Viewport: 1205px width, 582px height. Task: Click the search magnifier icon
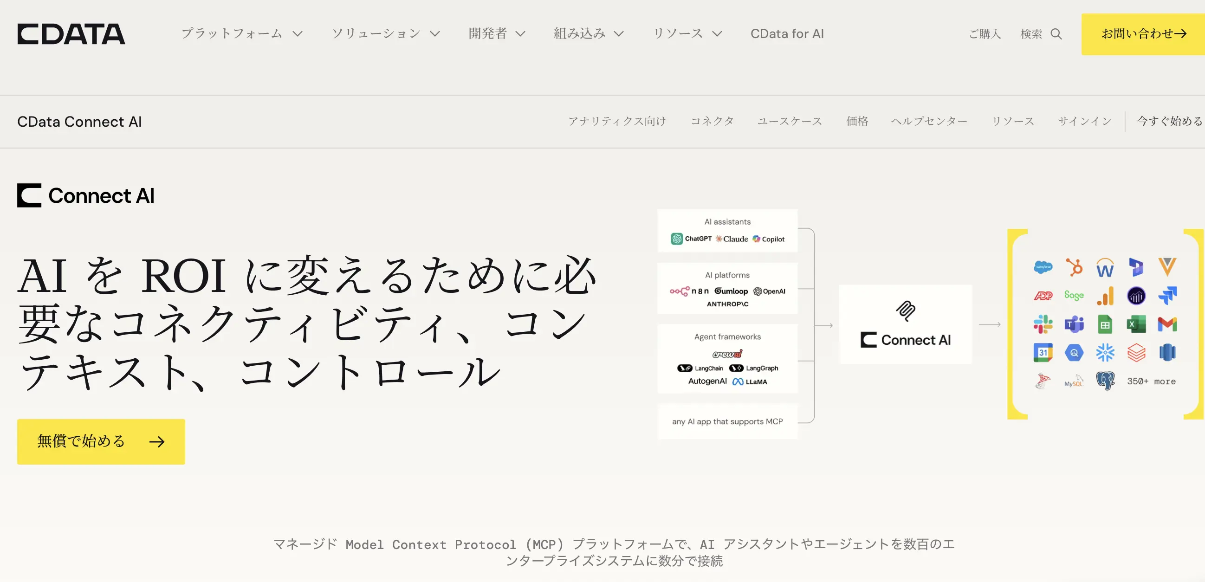pos(1056,34)
